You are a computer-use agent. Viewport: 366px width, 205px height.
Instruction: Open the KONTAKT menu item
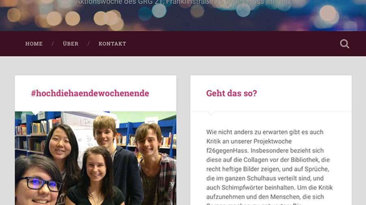[112, 44]
